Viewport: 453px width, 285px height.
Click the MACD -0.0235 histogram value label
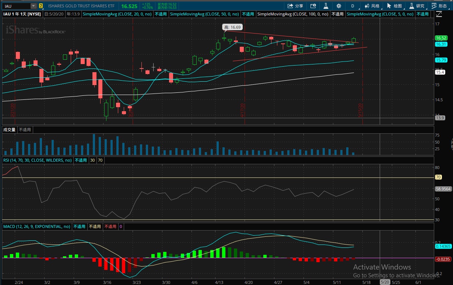443,259
